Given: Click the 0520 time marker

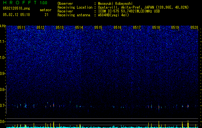Looking at the screenshot, I should pyautogui.click(x=194, y=28).
